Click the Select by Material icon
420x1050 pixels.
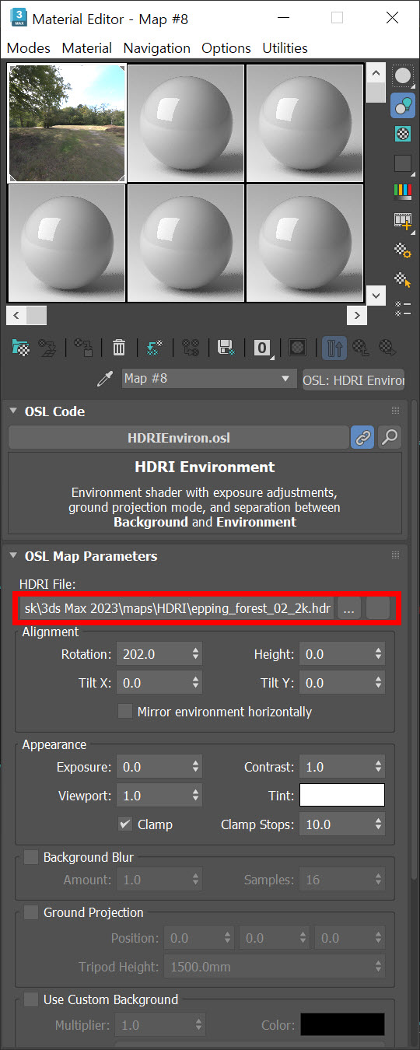coord(403,278)
